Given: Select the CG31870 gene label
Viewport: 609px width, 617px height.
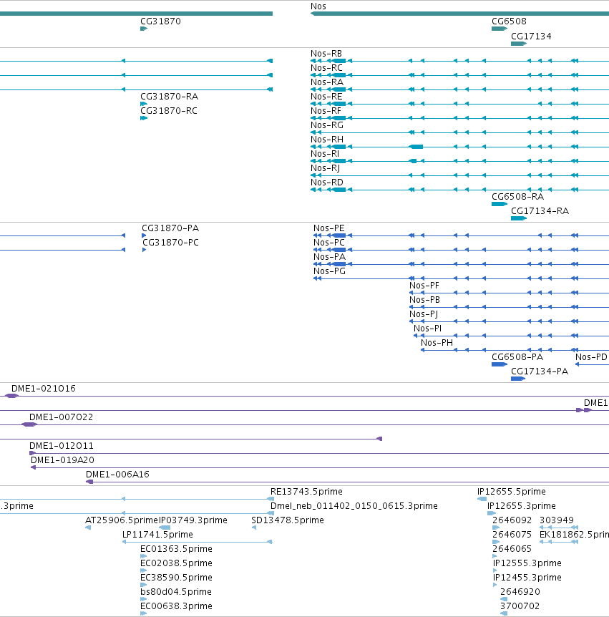Looking at the screenshot, I should pyautogui.click(x=160, y=21).
